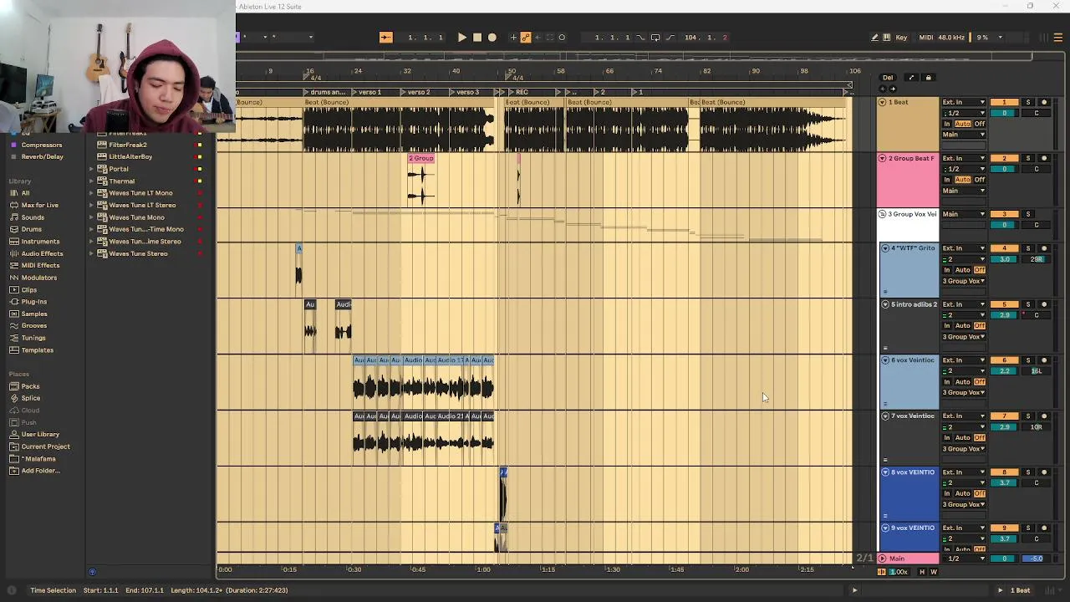Viewport: 1070px width, 602px height.
Task: Open the Audio Effects category
Action: click(x=42, y=253)
